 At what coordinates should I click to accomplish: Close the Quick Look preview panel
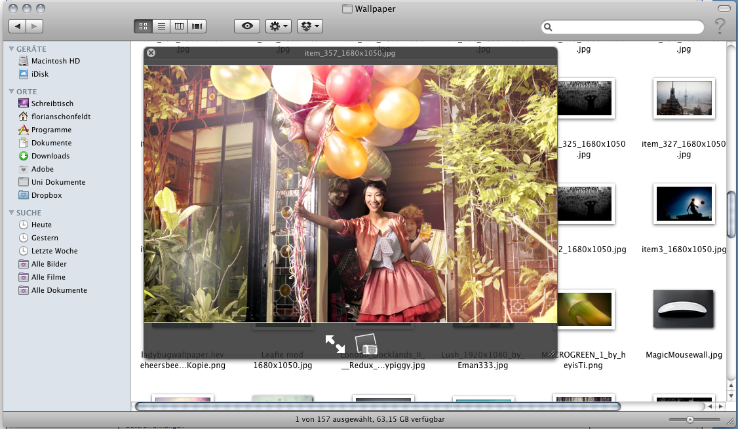click(151, 52)
